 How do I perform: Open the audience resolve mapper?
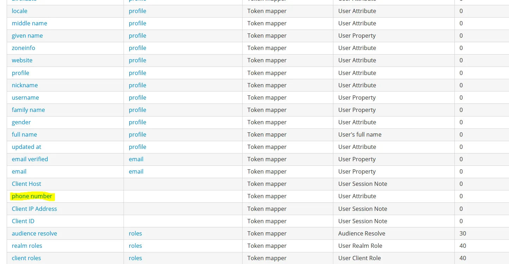(x=34, y=233)
